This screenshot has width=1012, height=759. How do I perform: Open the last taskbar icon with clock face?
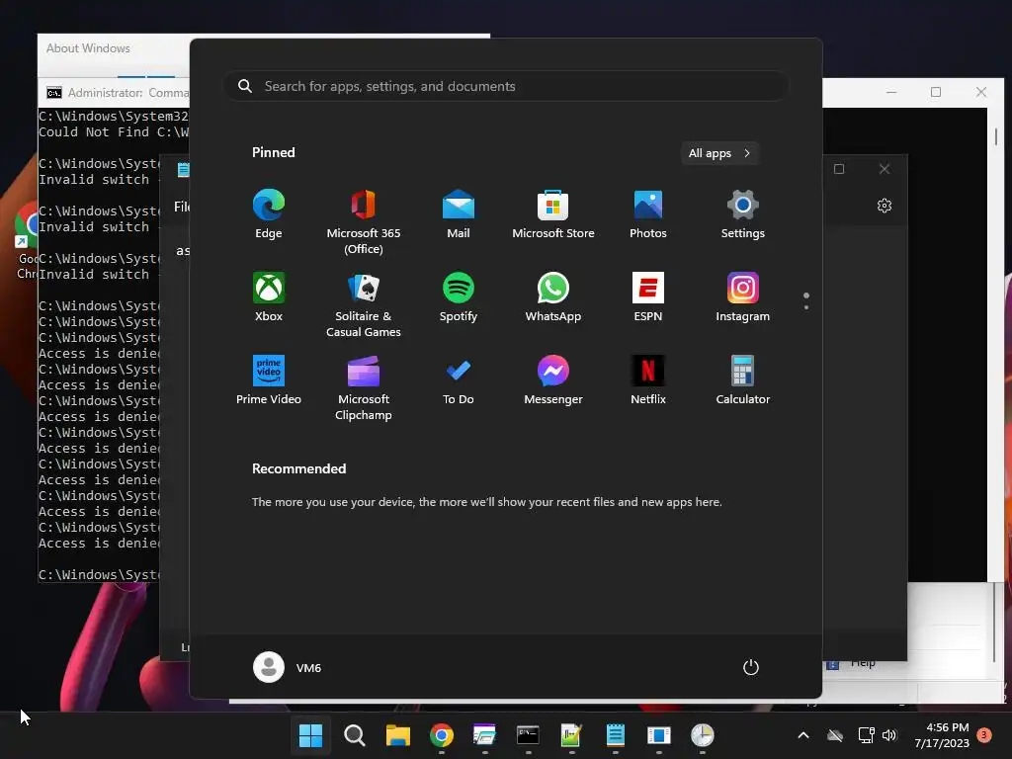point(703,735)
